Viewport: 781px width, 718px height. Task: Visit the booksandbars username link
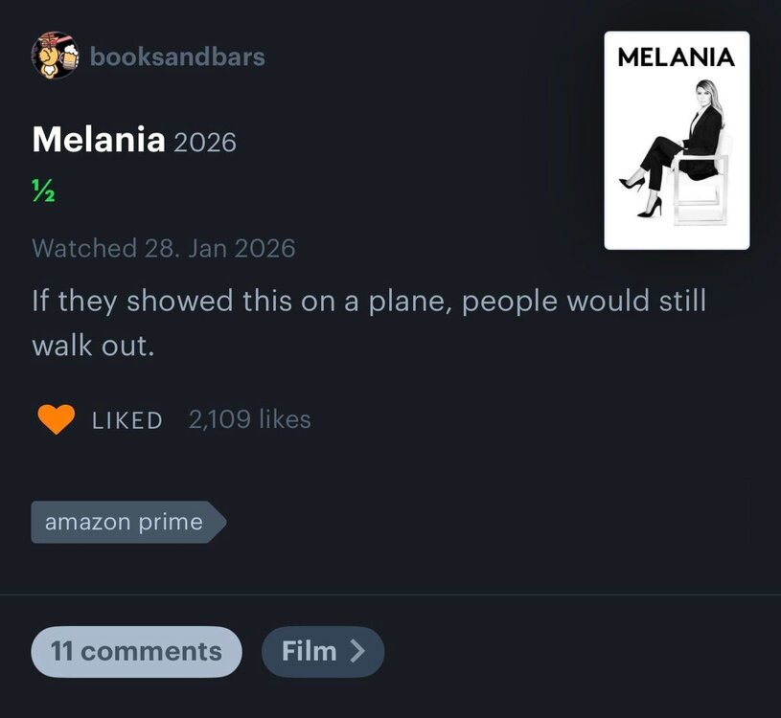[177, 56]
